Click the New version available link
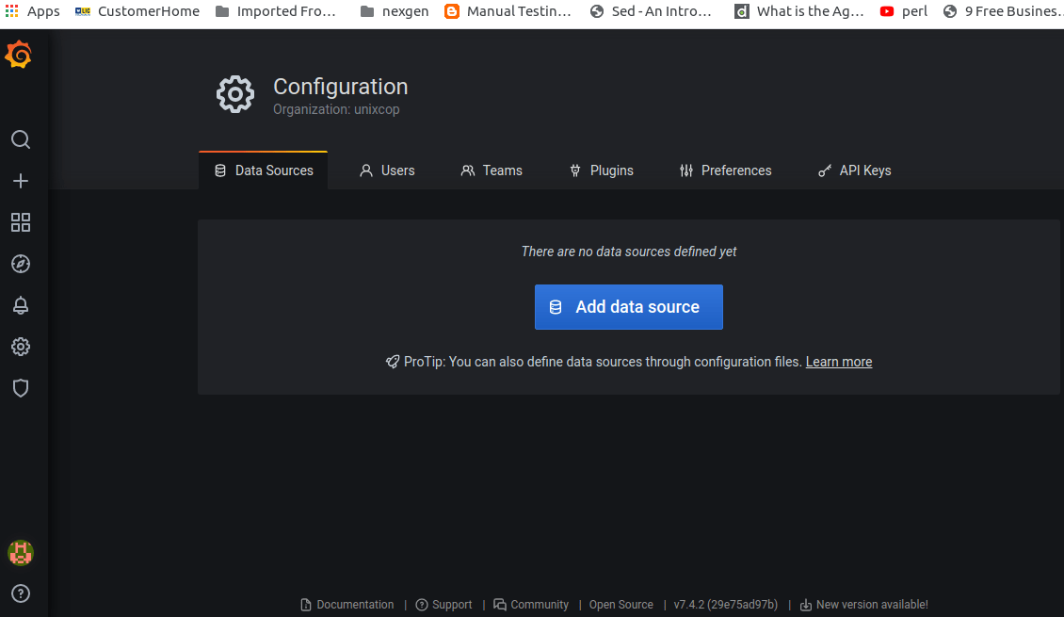The width and height of the screenshot is (1064, 617). (863, 604)
